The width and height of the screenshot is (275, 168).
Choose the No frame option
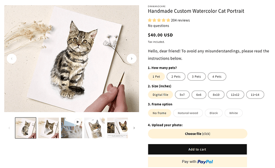tap(159, 113)
